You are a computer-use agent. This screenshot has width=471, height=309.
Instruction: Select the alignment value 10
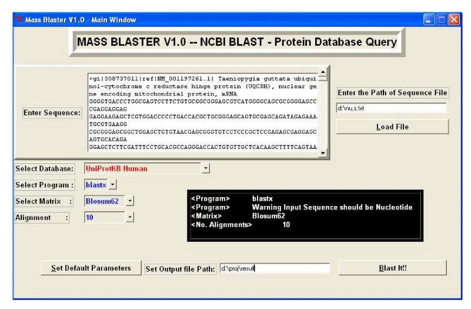[105, 217]
